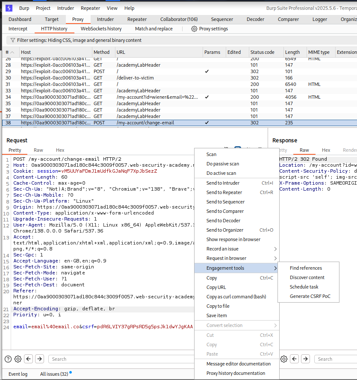Switch to the Collaborator (106) tab
357x380 pixels.
[179, 19]
